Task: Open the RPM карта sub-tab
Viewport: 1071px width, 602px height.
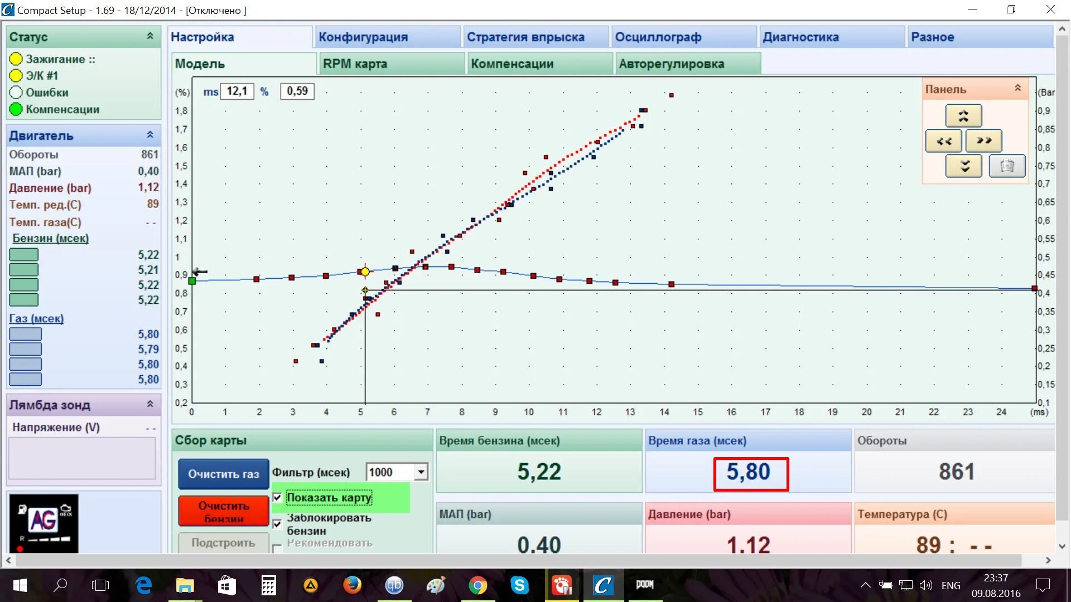Action: point(355,64)
